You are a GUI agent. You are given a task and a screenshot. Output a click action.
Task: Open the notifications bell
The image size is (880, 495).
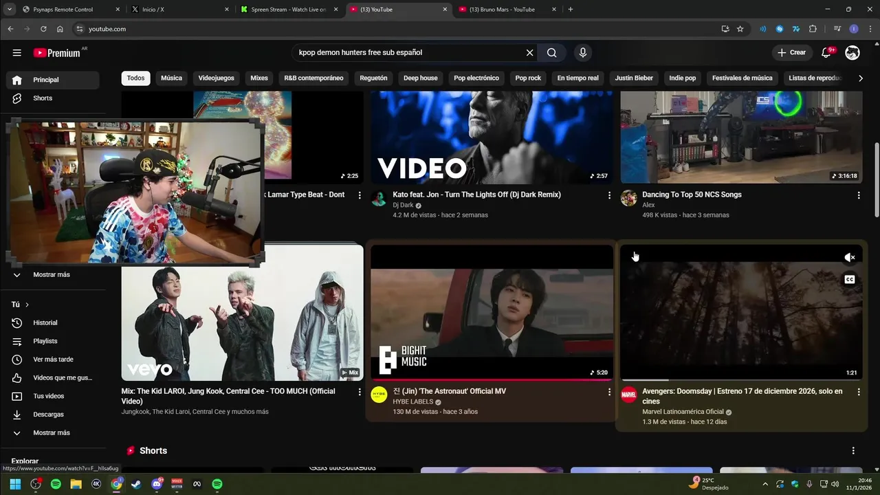(827, 53)
